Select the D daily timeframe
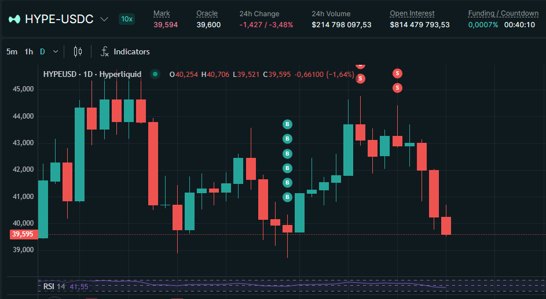Image resolution: width=546 pixels, height=299 pixels. pyautogui.click(x=42, y=52)
